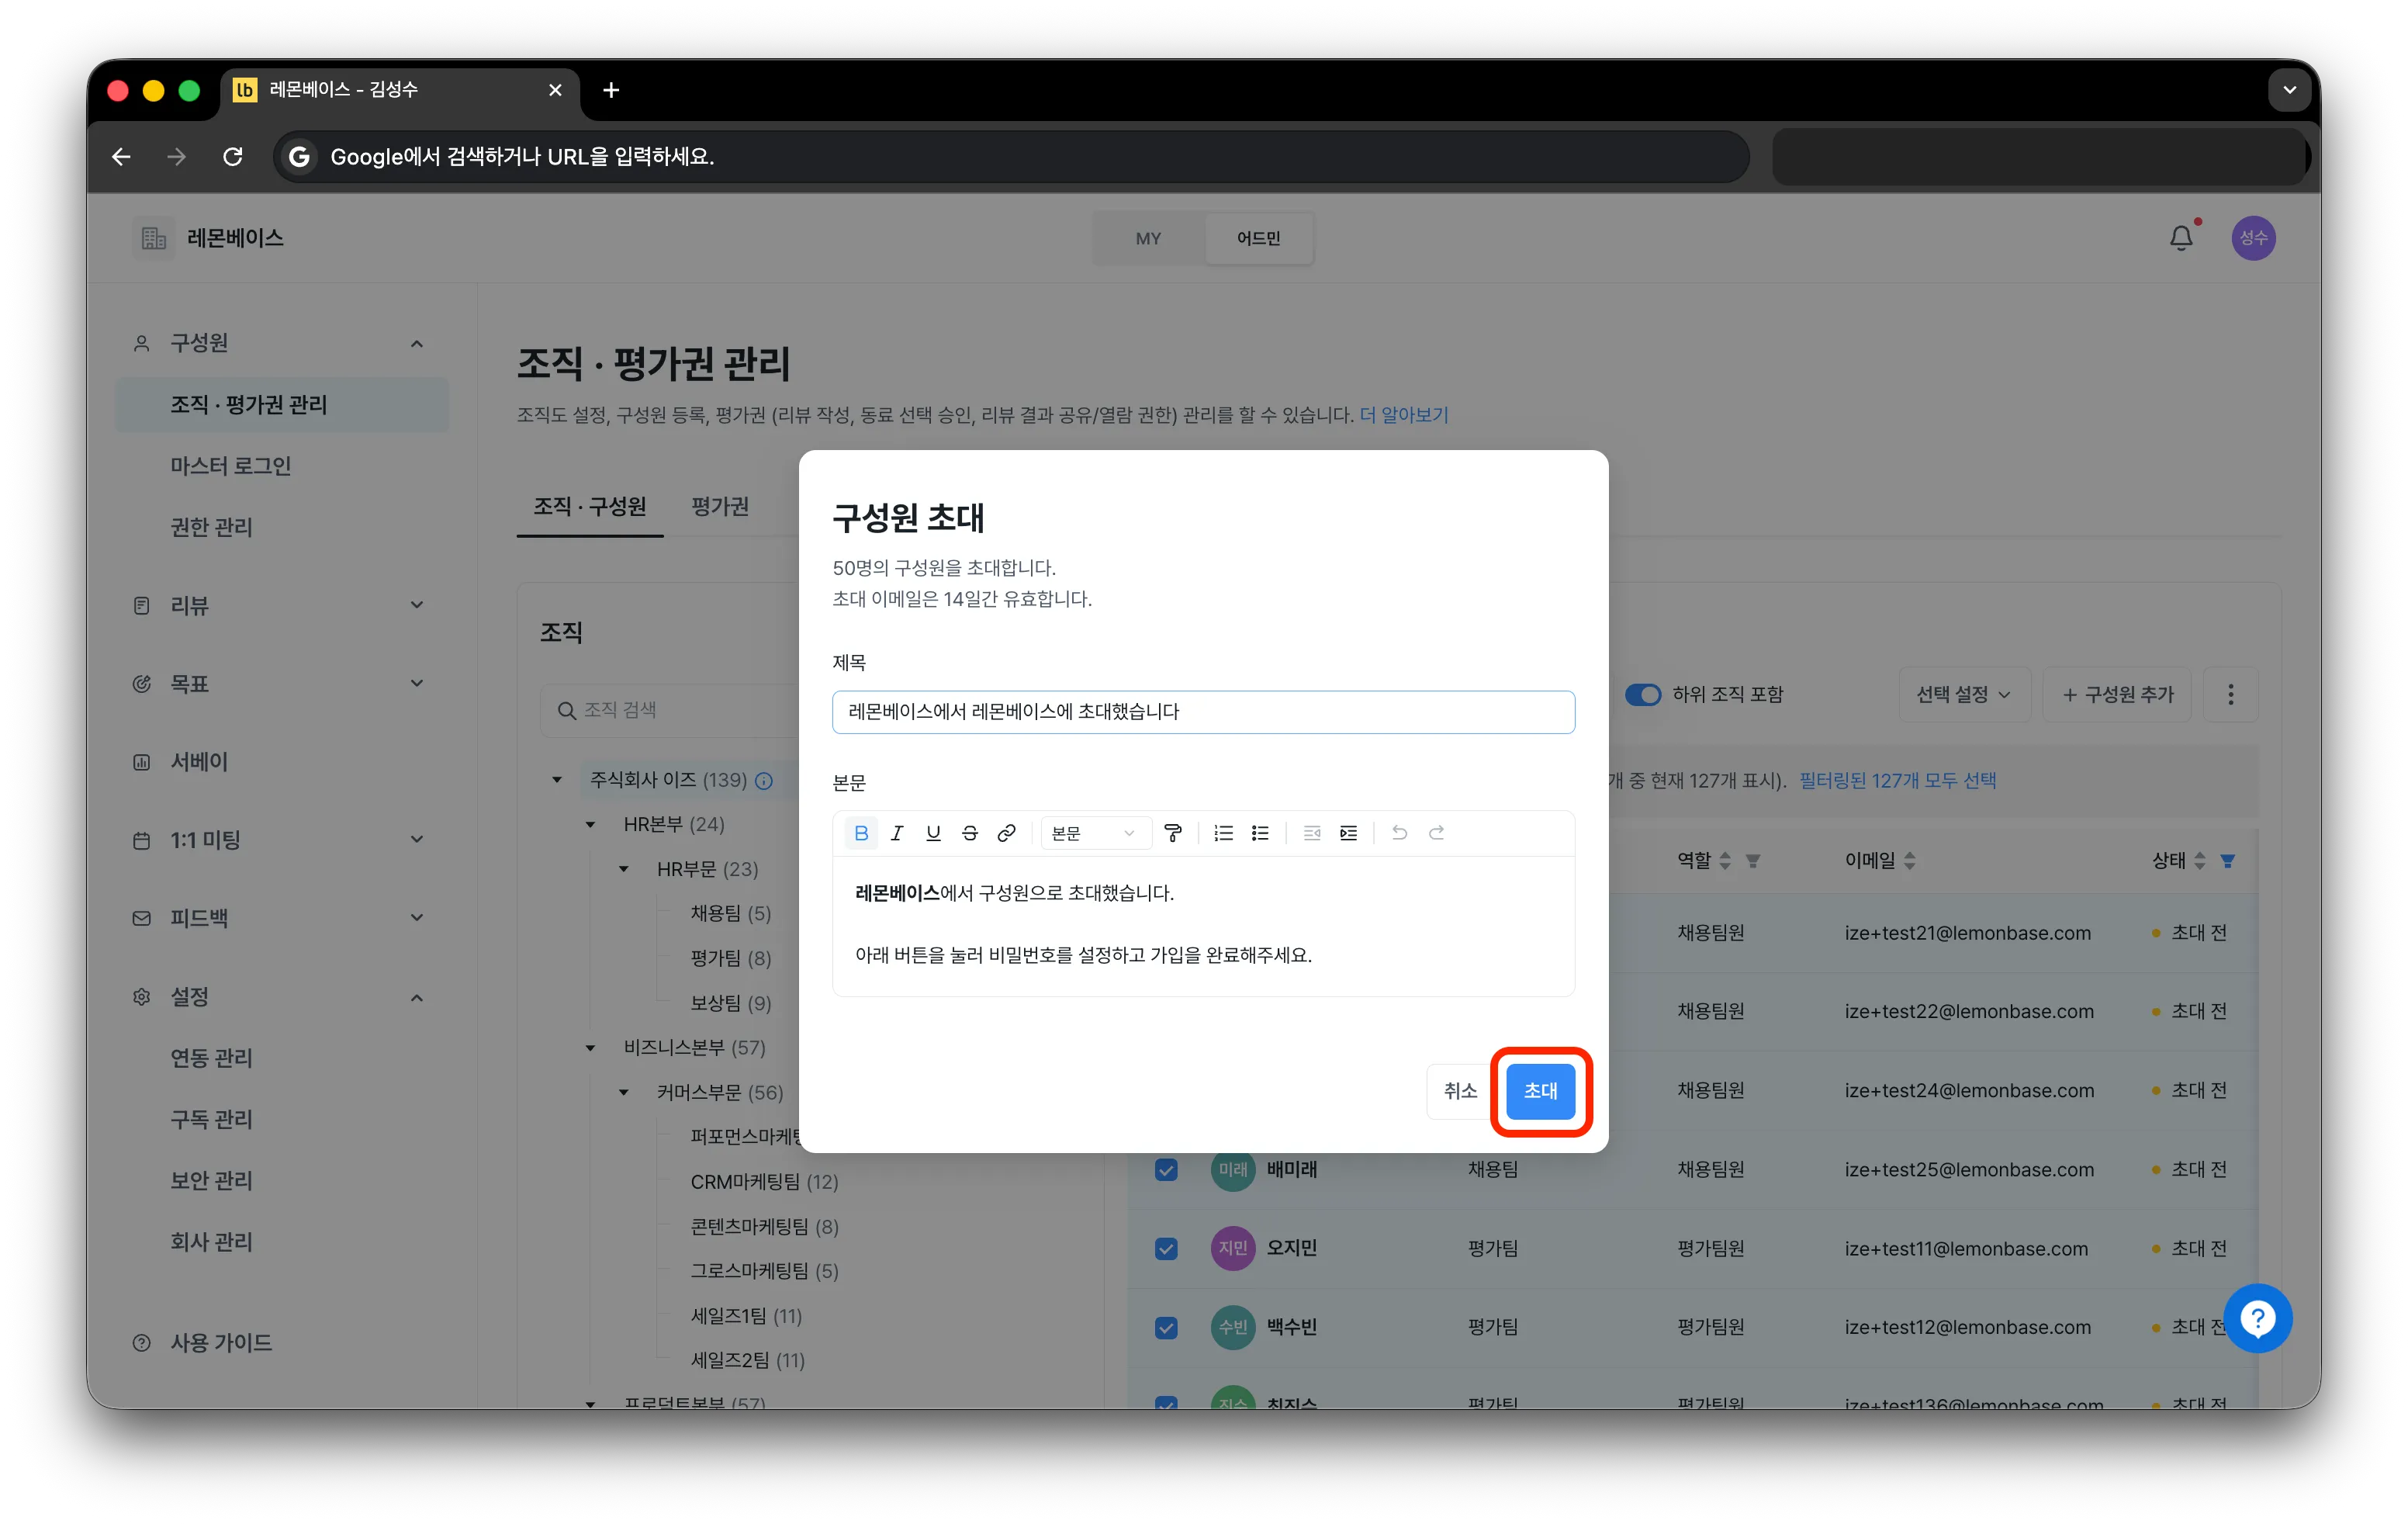Image resolution: width=2408 pixels, height=1524 pixels.
Task: Reload the page in the browser
Action: [233, 156]
